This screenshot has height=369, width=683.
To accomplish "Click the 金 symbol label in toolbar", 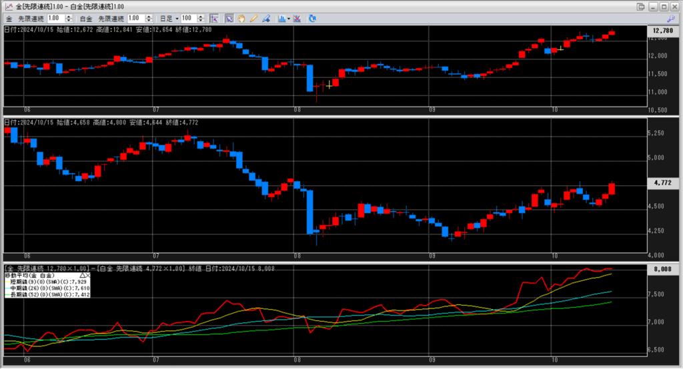I will pos(9,18).
